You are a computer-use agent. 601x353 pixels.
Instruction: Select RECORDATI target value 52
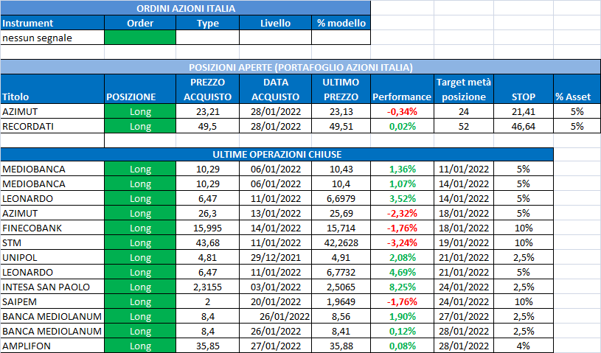coord(464,126)
